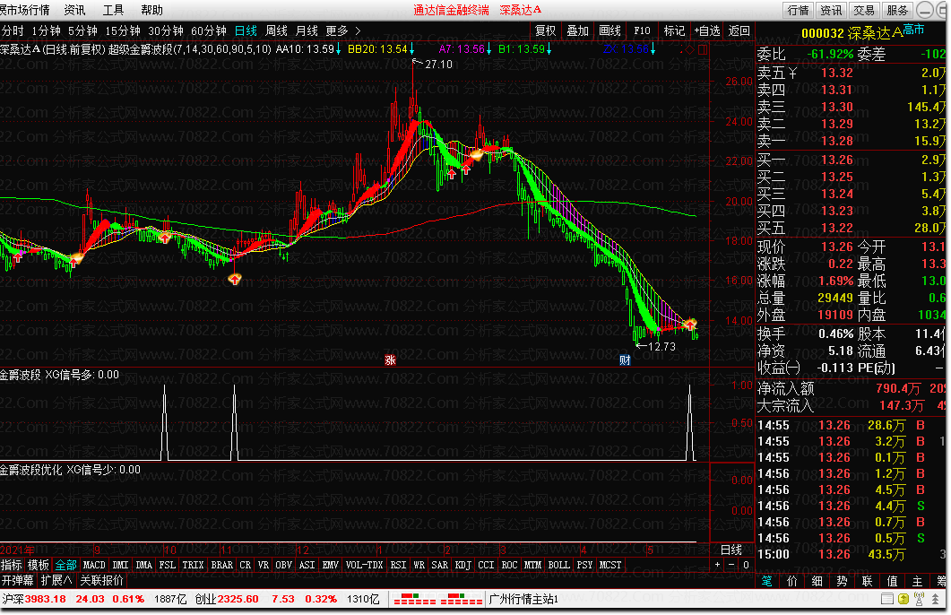Select the BOLL indicator tab
The height and width of the screenshot is (615, 951).
tap(558, 565)
